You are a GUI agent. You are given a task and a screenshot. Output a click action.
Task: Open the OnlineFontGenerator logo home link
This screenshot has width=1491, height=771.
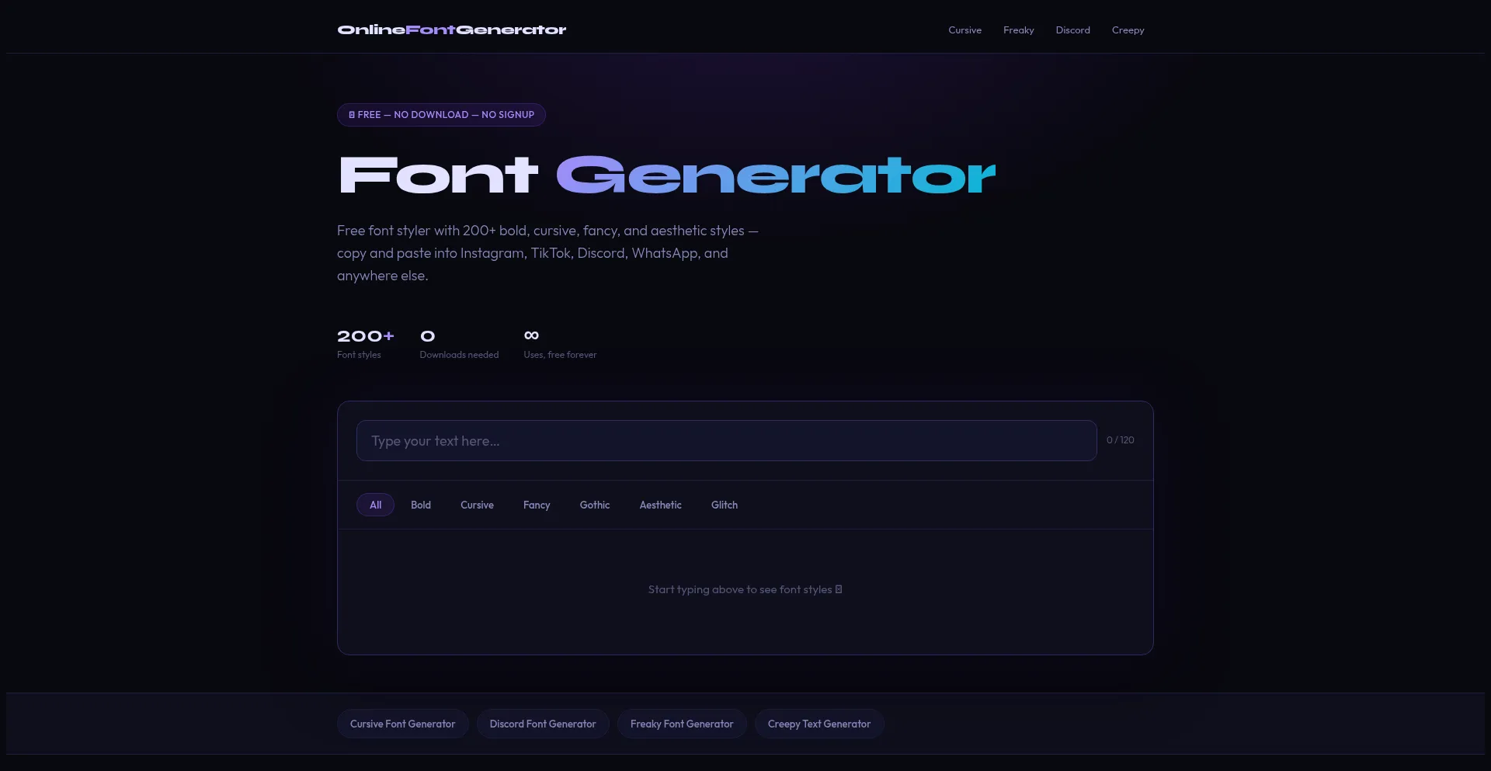(452, 30)
